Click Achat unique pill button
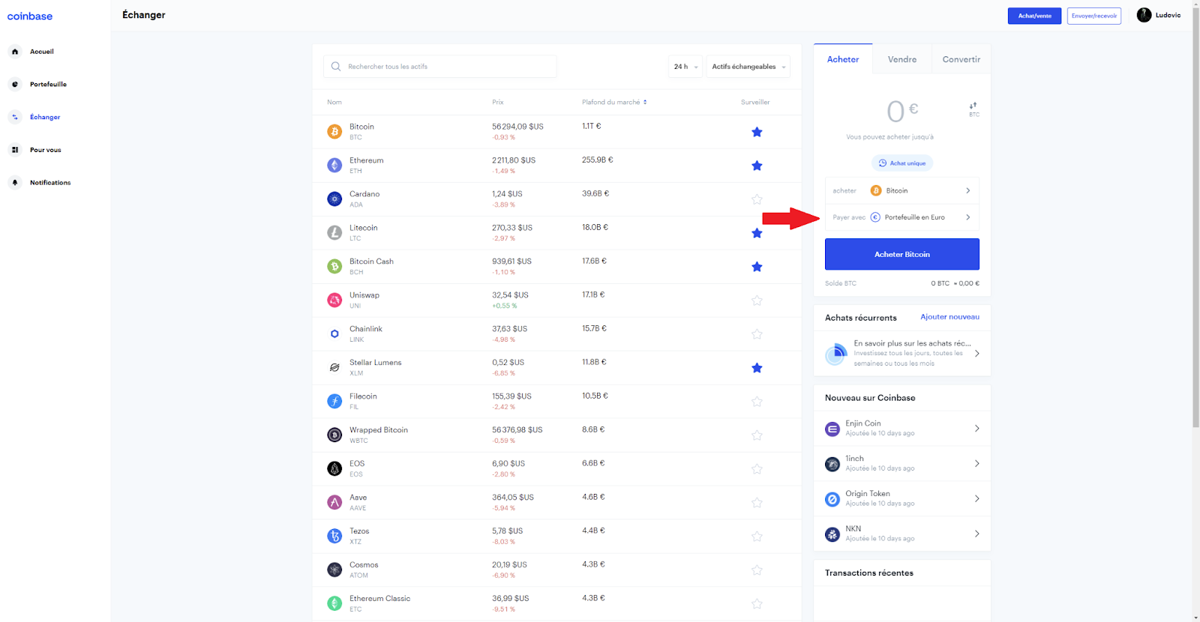 click(x=902, y=163)
